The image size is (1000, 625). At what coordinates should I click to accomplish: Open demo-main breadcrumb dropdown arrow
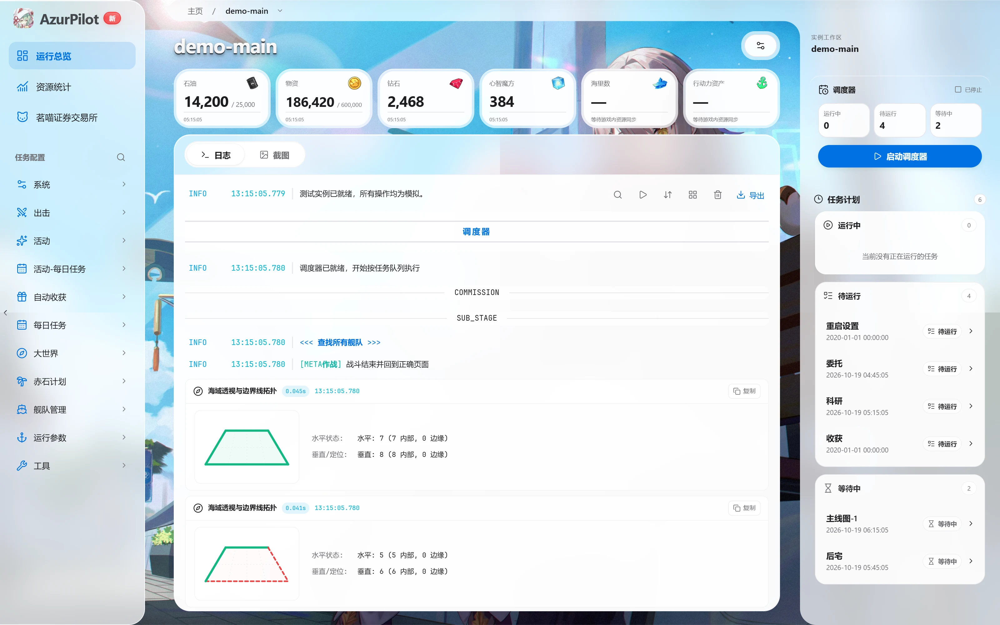click(280, 11)
